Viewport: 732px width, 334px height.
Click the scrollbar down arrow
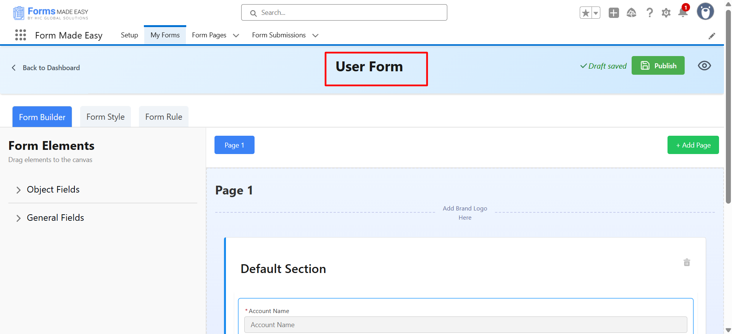[728, 330]
